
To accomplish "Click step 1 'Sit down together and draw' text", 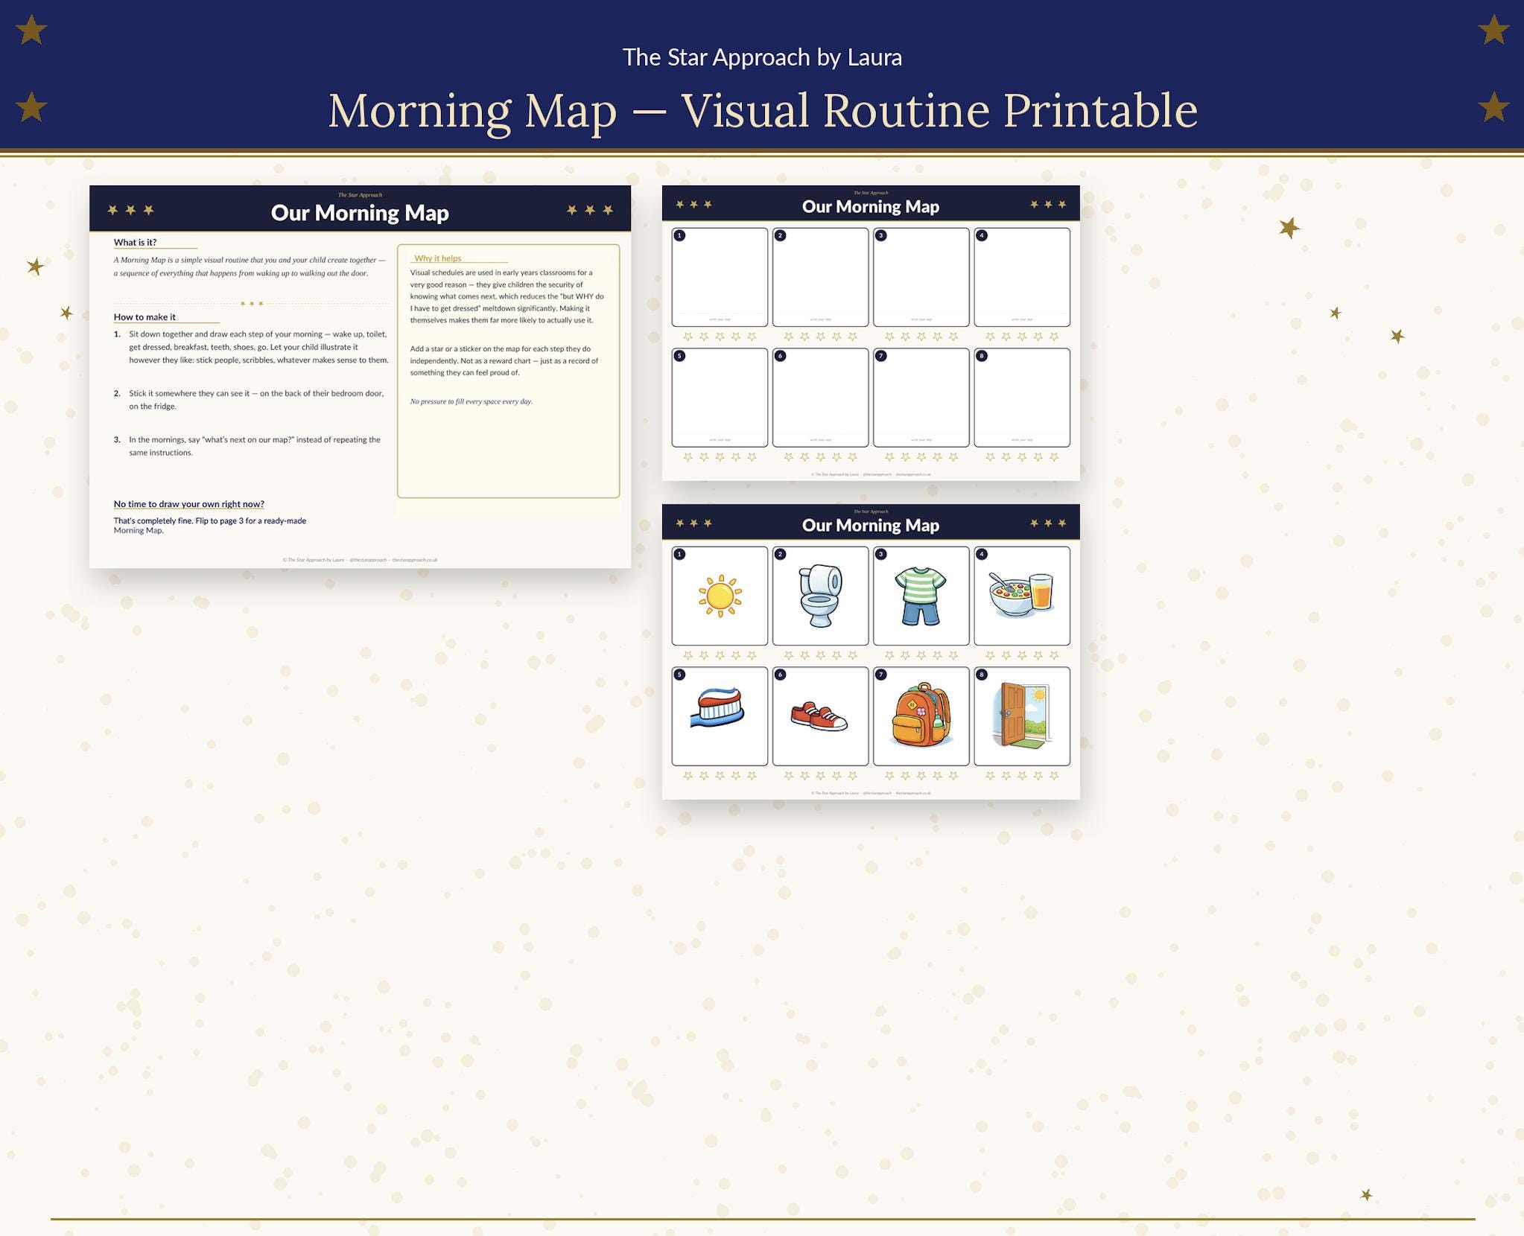I will tap(258, 347).
